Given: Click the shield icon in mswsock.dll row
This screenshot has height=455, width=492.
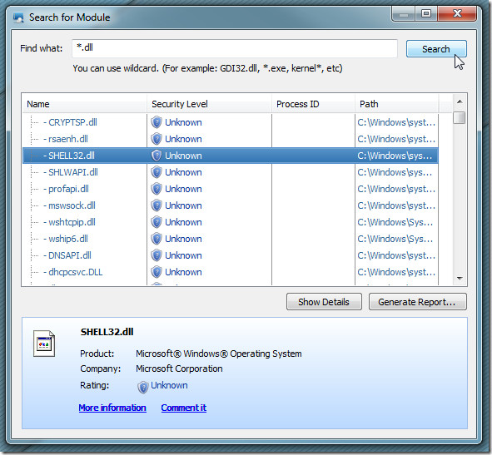Looking at the screenshot, I should (157, 205).
